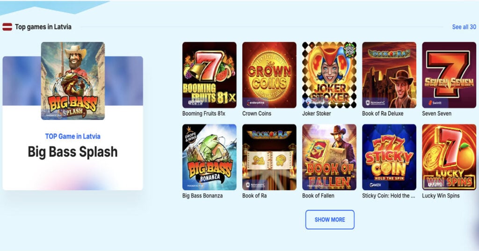Click the SHOW MORE button
479x251 pixels.
(330, 220)
